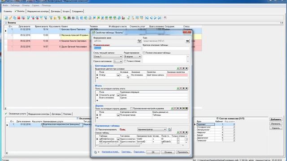Viewport: 287px width, 161px height.
Task: Click Наименование input field in dialog
Action: click(x=117, y=48)
